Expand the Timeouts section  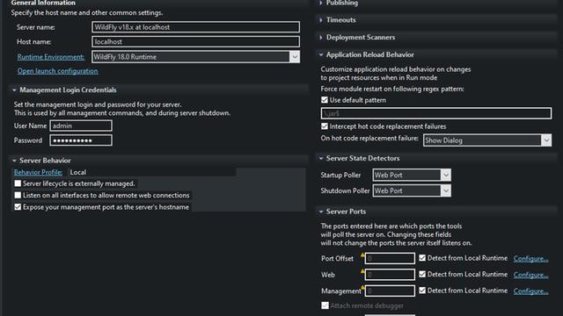[321, 20]
